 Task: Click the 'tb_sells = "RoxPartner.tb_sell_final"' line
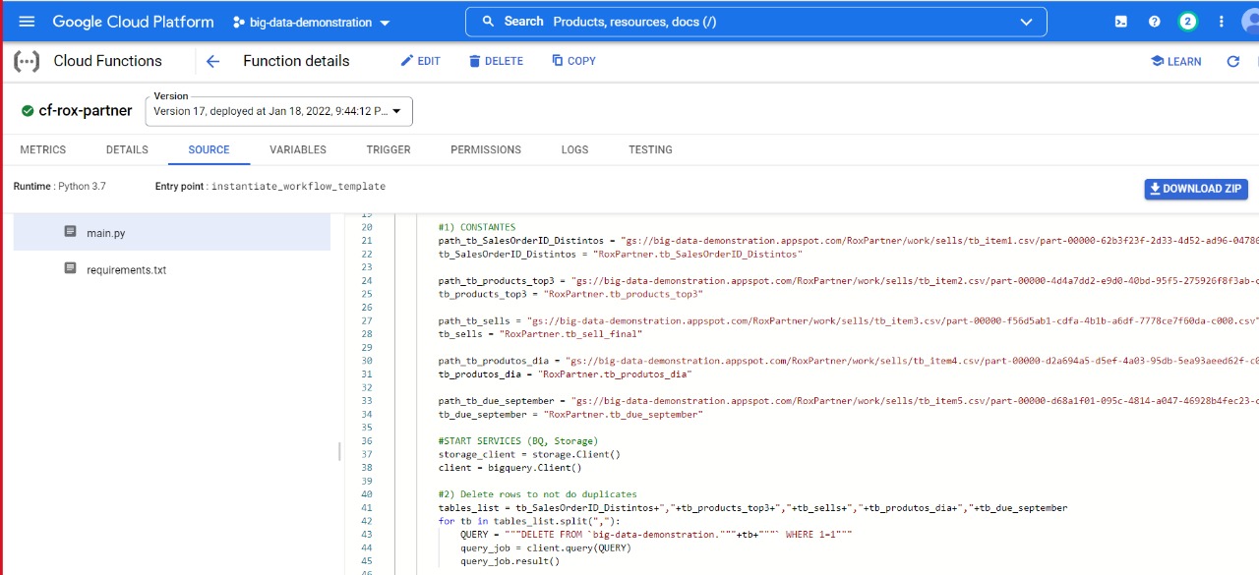[x=540, y=334]
